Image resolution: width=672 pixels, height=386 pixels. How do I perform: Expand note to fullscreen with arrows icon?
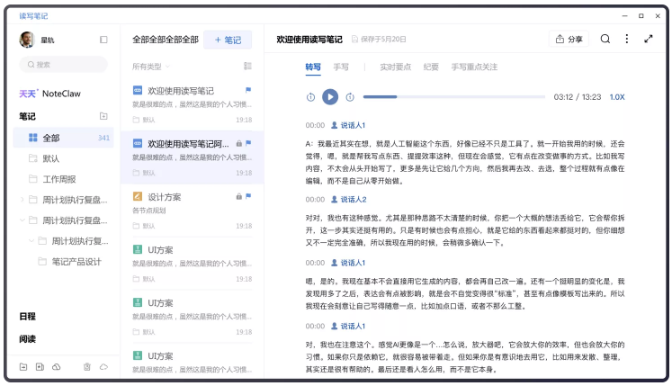tap(649, 39)
